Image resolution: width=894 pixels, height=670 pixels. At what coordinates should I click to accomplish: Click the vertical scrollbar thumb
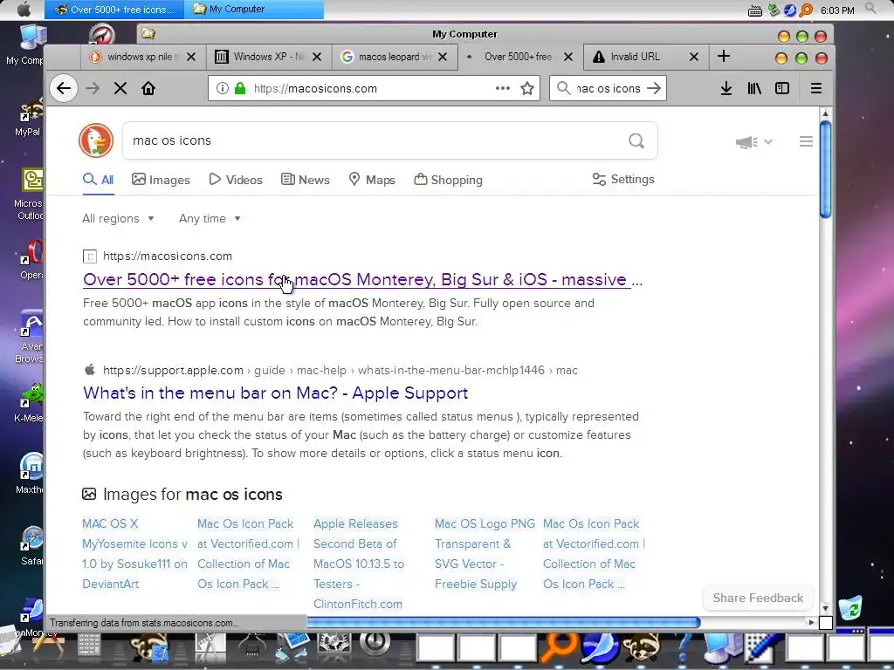(x=825, y=169)
